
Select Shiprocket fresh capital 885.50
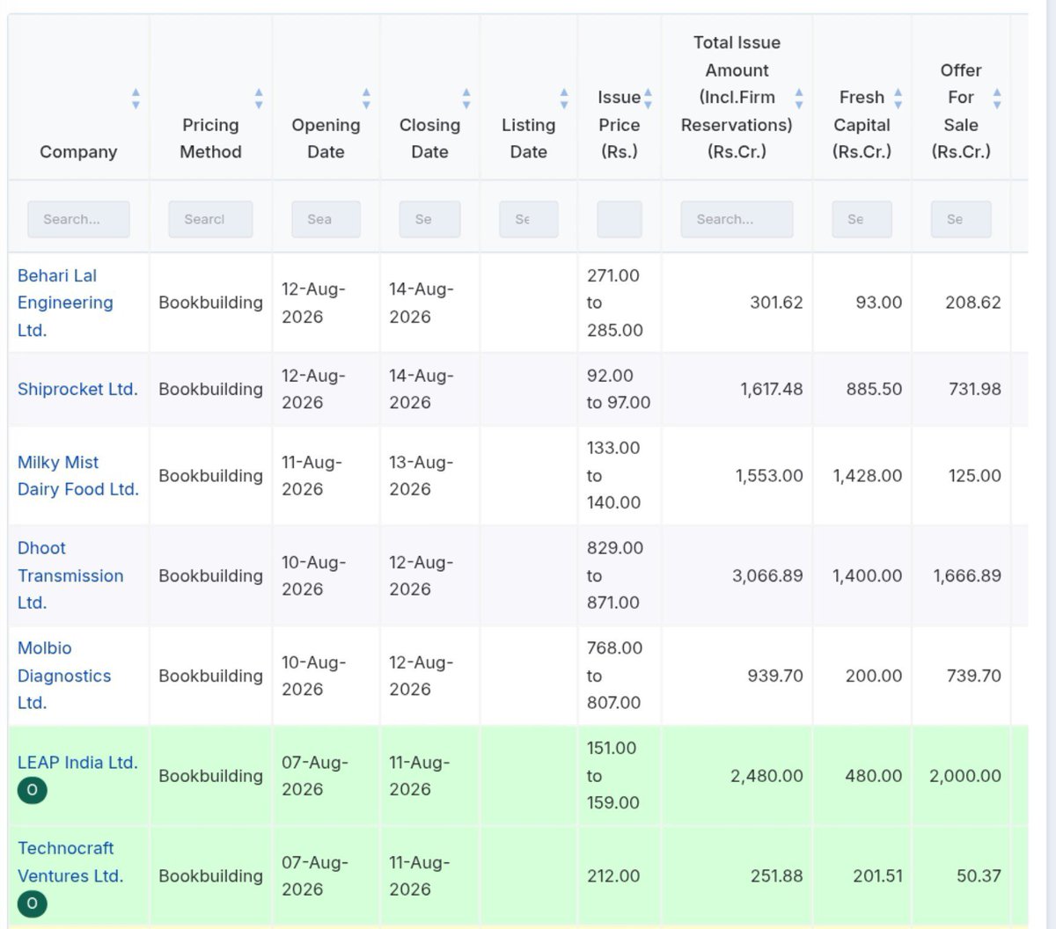875,389
